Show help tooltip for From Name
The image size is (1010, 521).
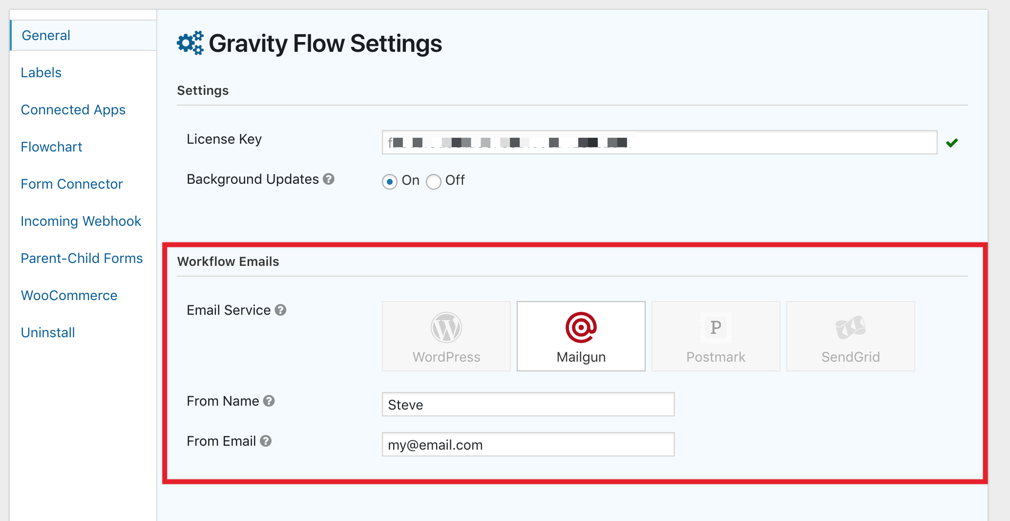(269, 401)
